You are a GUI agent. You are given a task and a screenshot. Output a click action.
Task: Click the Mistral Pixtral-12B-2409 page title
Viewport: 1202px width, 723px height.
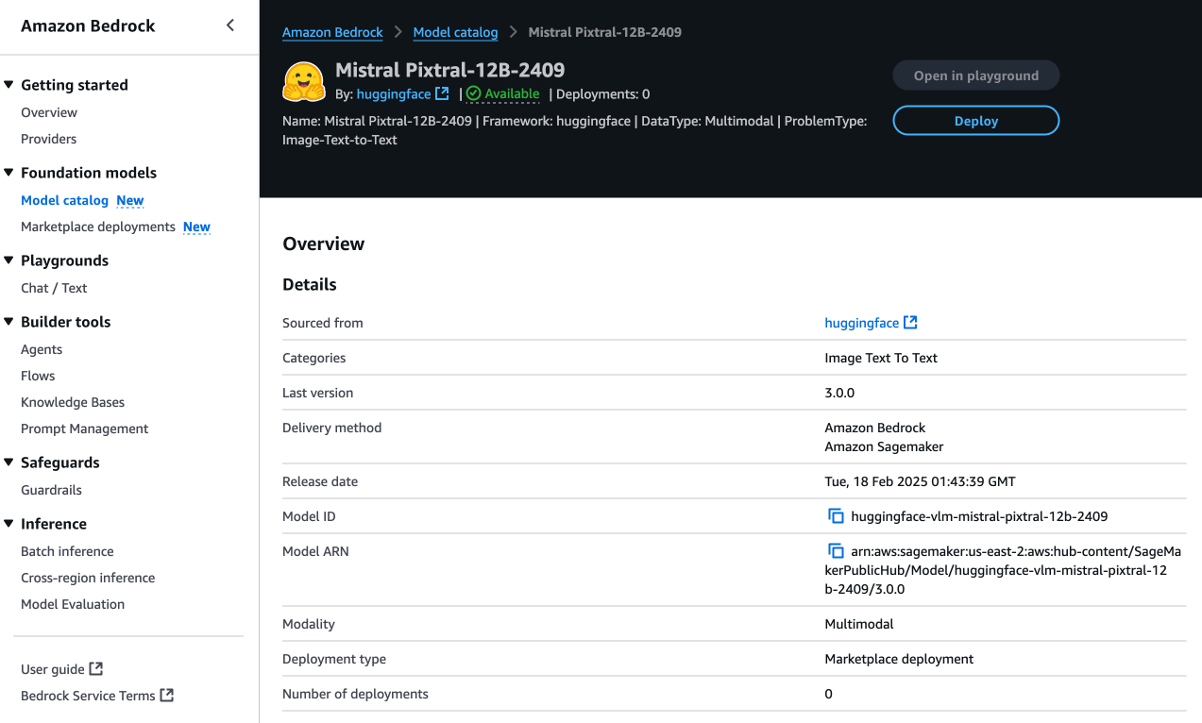click(x=449, y=70)
